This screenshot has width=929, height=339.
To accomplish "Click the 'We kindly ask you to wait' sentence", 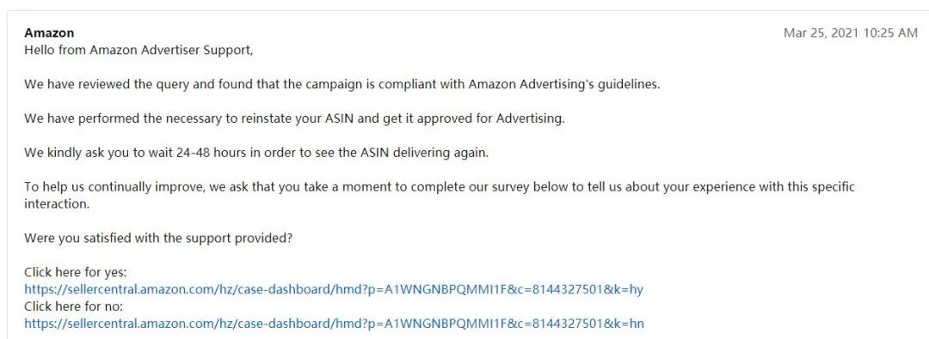I will [x=256, y=153].
